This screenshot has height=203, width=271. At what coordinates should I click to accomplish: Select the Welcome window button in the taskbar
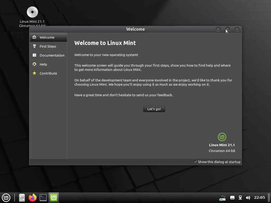point(53,198)
